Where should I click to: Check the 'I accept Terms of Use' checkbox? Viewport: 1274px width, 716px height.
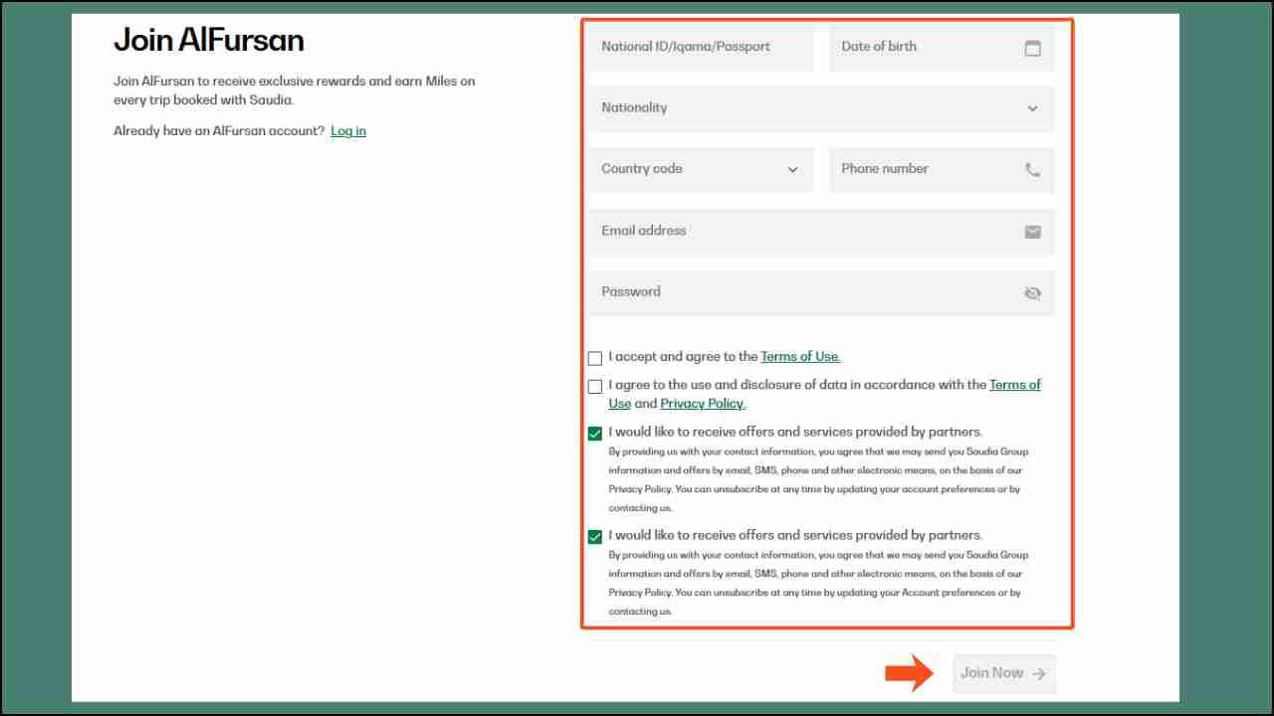pos(594,358)
